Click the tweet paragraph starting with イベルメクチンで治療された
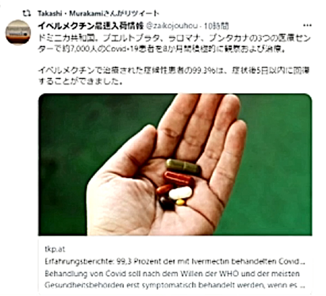Image resolution: width=326 pixels, height=296 pixels. [x=174, y=76]
